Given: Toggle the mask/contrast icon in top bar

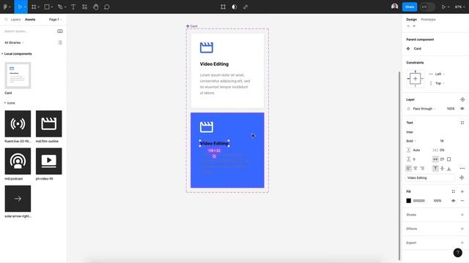Looking at the screenshot, I should (x=234, y=7).
